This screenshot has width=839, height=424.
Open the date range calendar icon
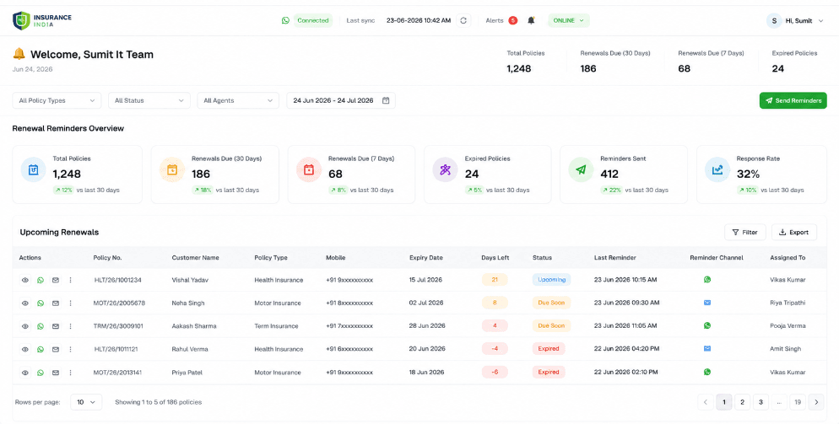pyautogui.click(x=385, y=100)
